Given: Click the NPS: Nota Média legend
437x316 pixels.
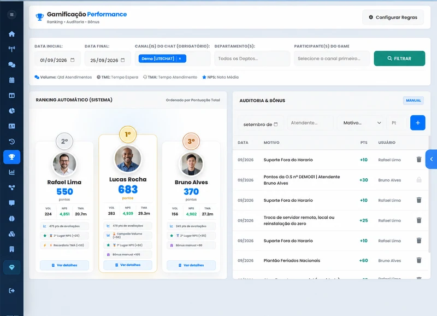Looking at the screenshot, I should 220,77.
